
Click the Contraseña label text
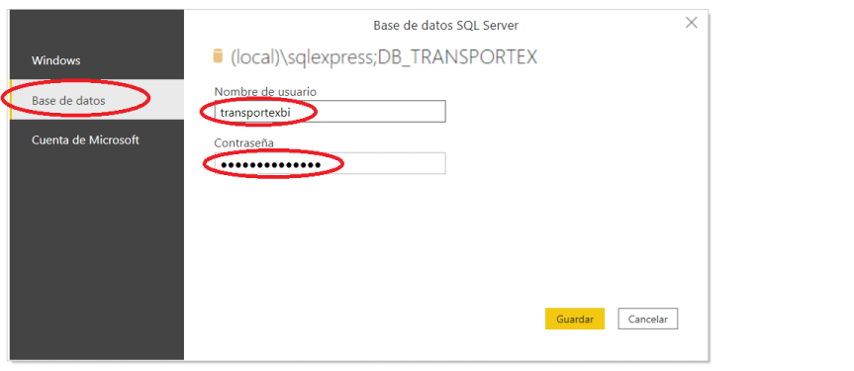(x=244, y=142)
